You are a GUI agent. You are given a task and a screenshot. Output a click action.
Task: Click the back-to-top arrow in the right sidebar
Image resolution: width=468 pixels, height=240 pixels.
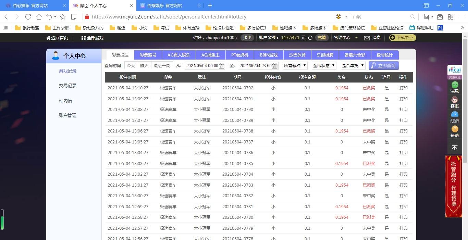[455, 147]
